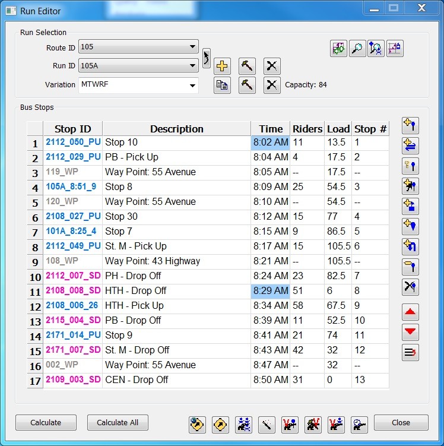This screenshot has width=444, height=446.
Task: Click the plus with blue reverse arrows icon
Action: coord(410,145)
